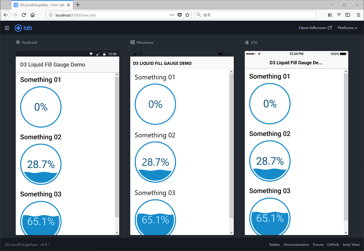The image size is (364, 251).
Task: Click the Ionic lab logo
Action: point(23,28)
